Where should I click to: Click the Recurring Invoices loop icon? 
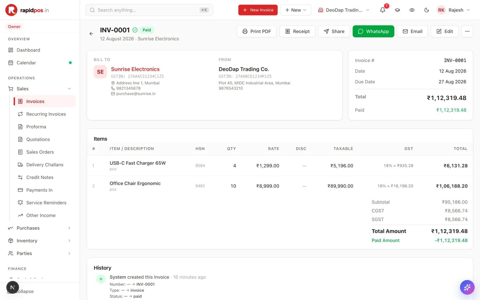(20, 114)
